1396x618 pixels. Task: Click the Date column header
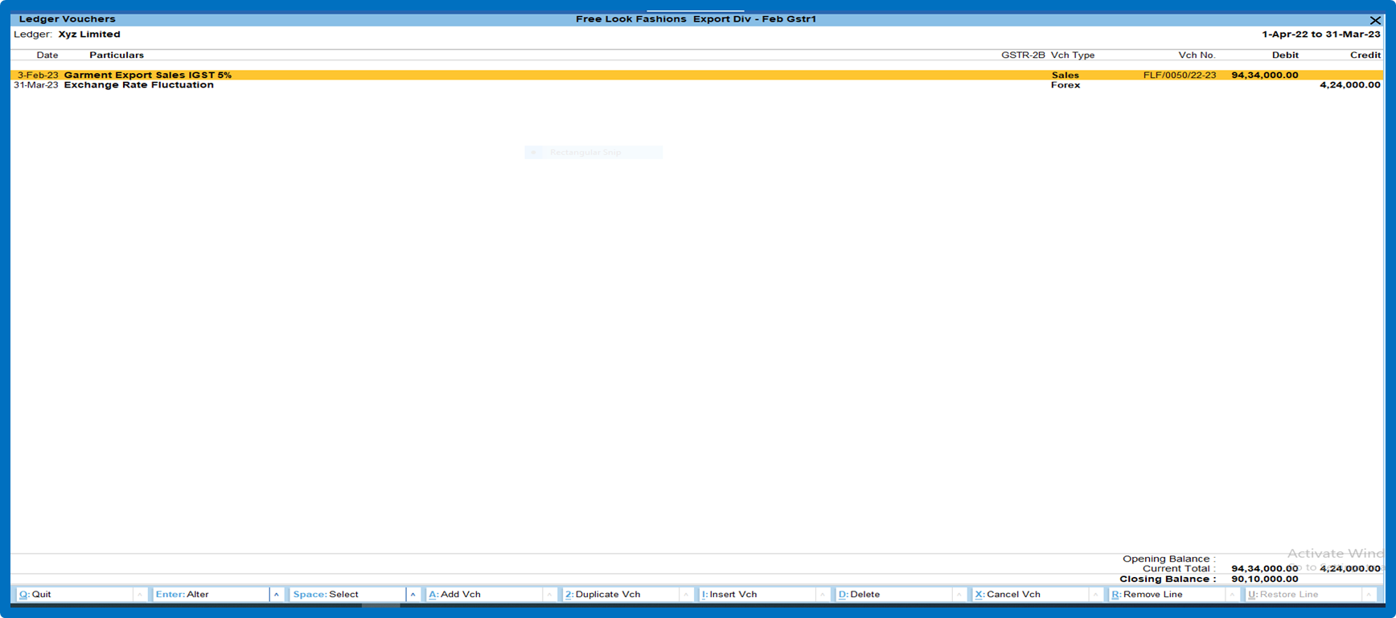(47, 55)
